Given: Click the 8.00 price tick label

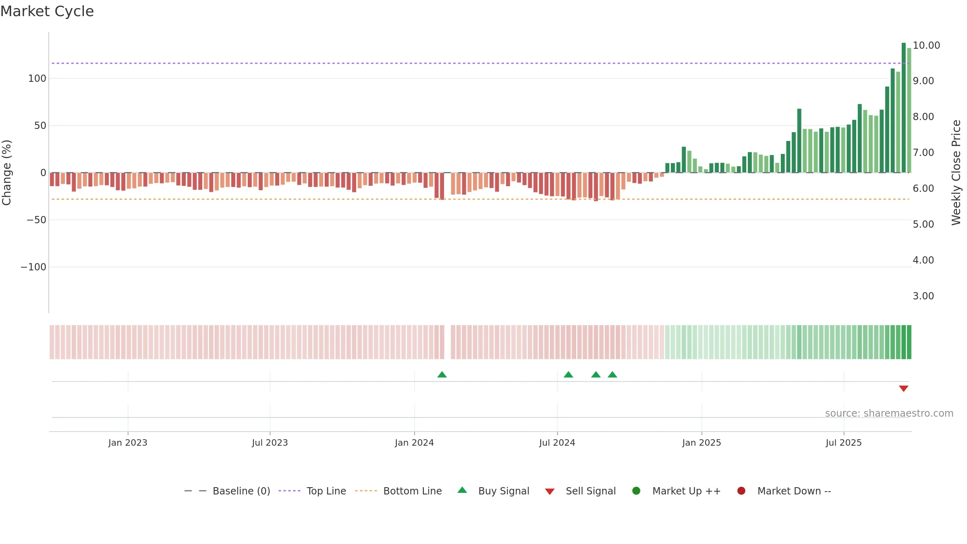Looking at the screenshot, I should point(923,117).
